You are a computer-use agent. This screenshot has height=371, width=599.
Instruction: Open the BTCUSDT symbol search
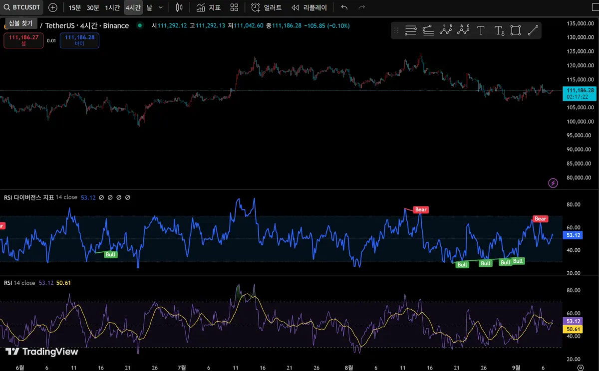22,7
